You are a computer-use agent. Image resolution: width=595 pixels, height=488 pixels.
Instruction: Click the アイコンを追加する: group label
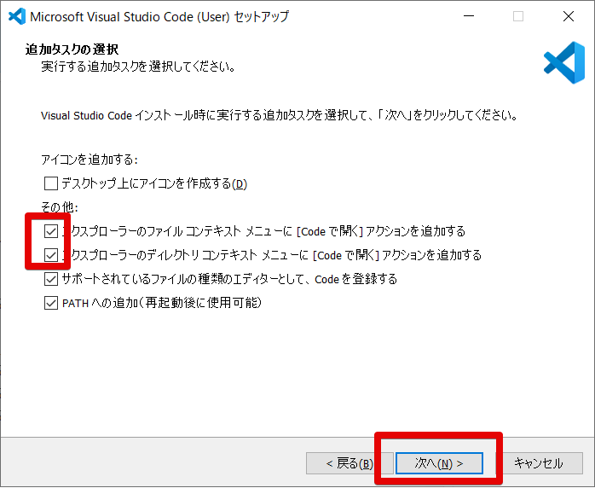tap(90, 160)
